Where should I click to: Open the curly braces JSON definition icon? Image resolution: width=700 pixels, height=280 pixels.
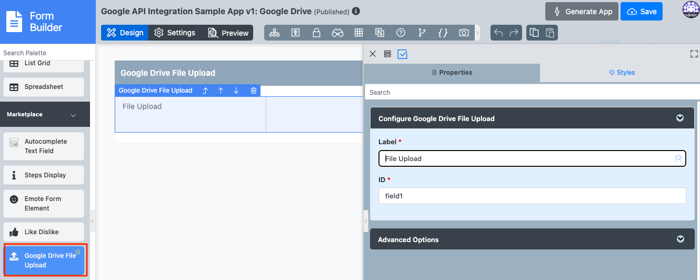(443, 33)
